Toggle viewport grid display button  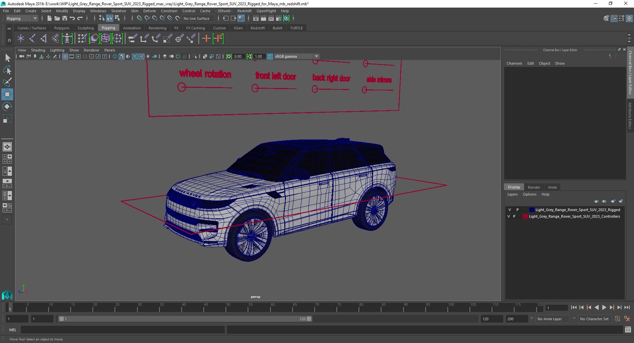pyautogui.click(x=65, y=56)
